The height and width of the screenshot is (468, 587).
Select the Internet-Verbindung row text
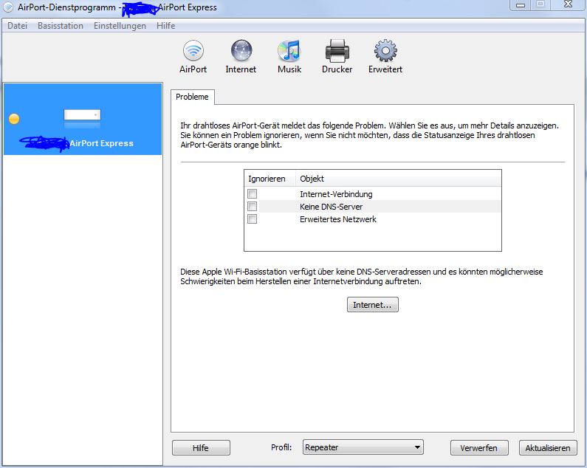(336, 194)
